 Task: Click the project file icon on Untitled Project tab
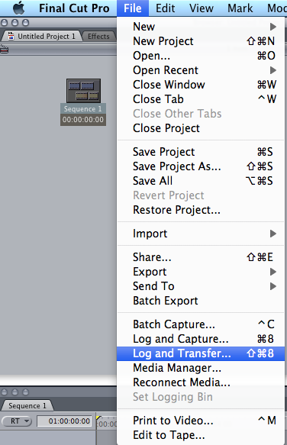coord(11,36)
